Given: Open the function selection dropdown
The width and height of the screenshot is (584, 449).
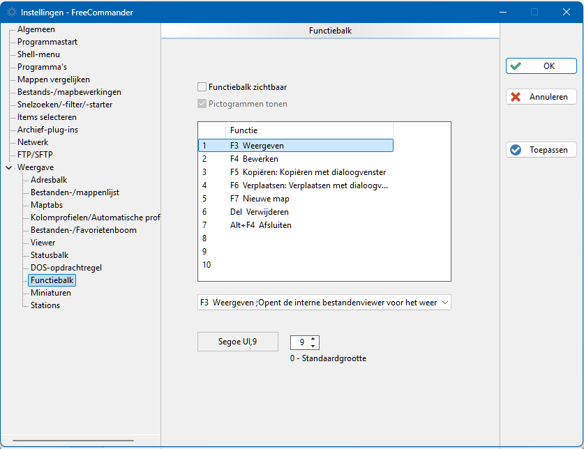Looking at the screenshot, I should click(444, 303).
